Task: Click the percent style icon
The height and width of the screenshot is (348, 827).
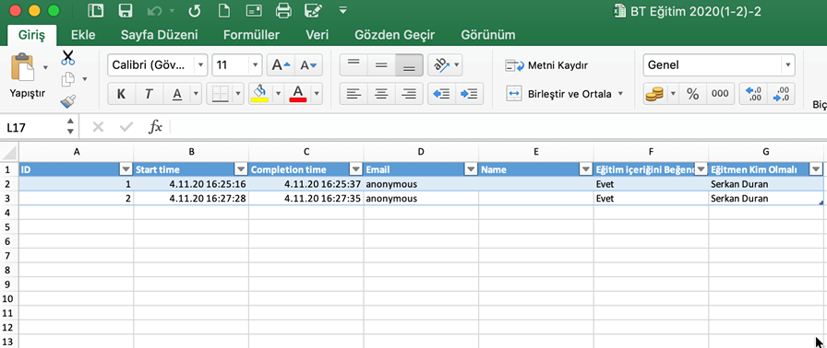Action: [x=692, y=94]
